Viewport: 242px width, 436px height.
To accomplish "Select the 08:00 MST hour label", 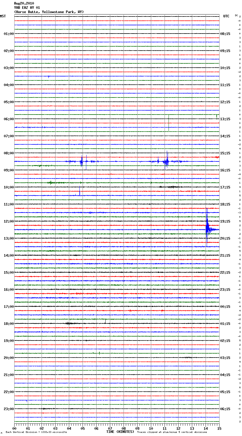I will pyautogui.click(x=9, y=153).
